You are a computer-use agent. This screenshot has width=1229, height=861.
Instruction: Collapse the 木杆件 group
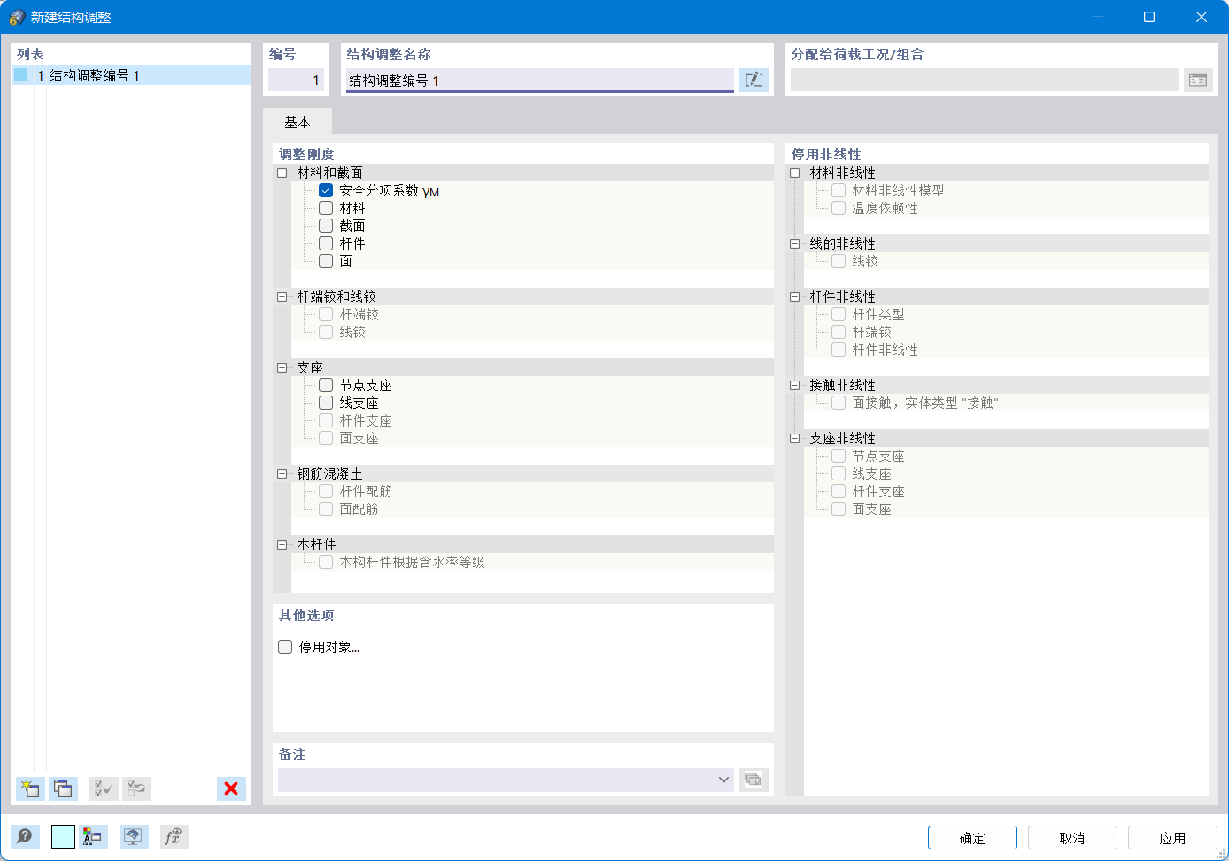click(x=282, y=544)
